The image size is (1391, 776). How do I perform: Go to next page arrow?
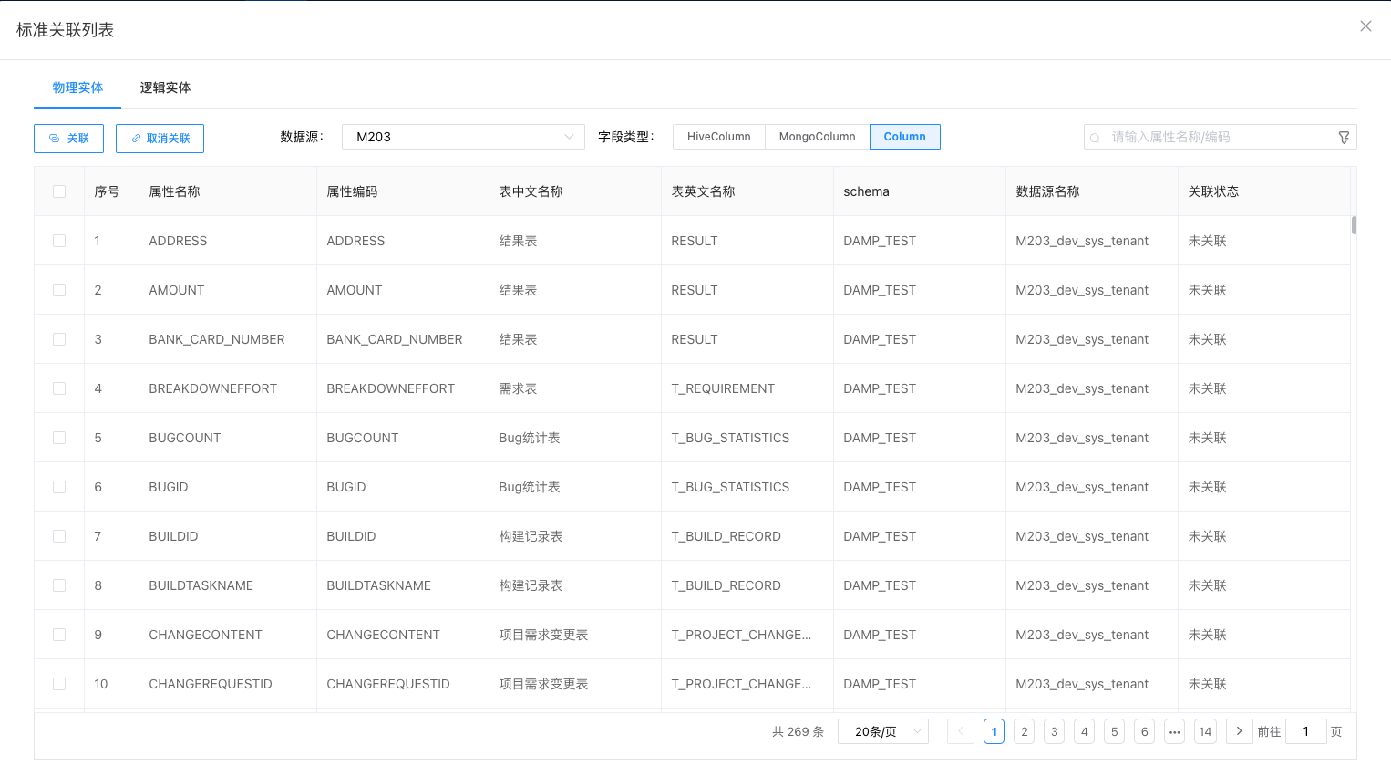(1239, 731)
